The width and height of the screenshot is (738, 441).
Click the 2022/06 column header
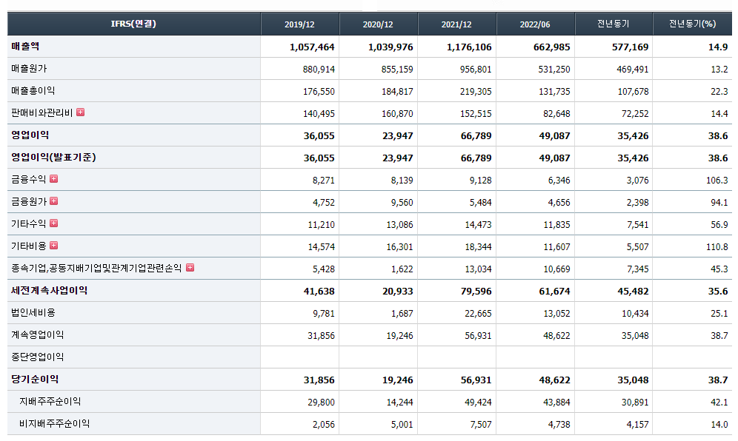coord(535,24)
